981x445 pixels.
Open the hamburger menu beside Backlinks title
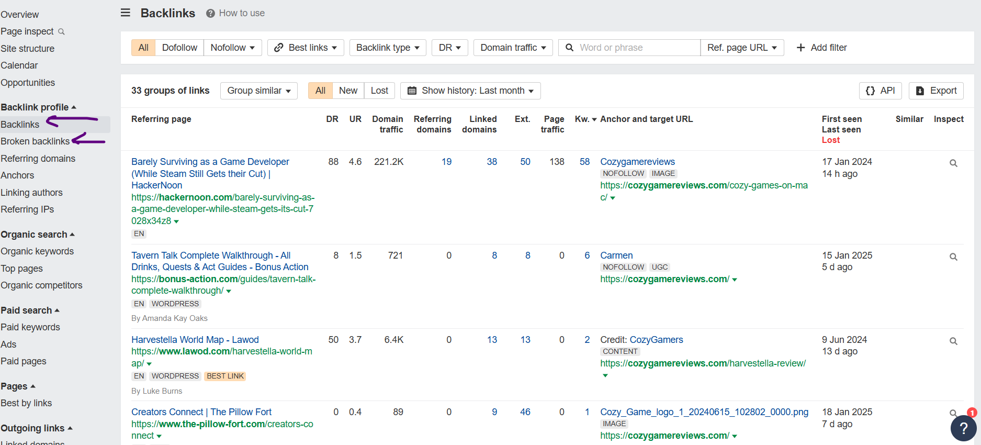[x=126, y=13]
